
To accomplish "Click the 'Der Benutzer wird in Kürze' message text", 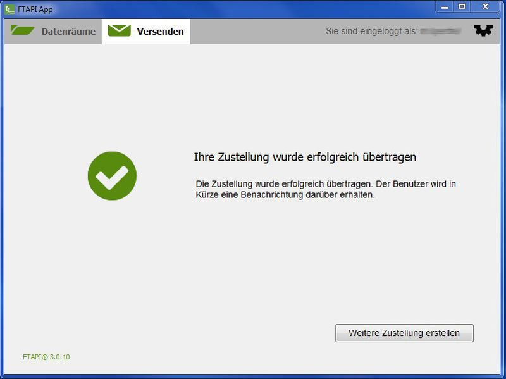I will tap(326, 189).
